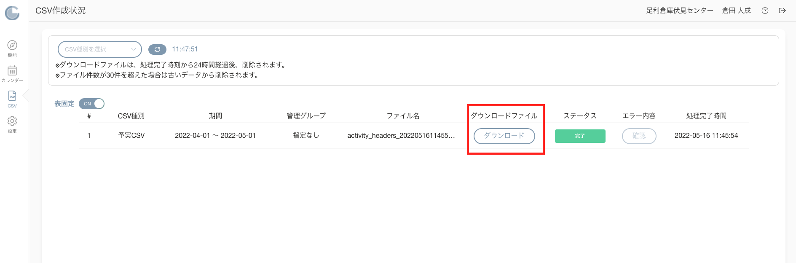Click the green 完了 status badge
This screenshot has width=796, height=263.
click(580, 136)
